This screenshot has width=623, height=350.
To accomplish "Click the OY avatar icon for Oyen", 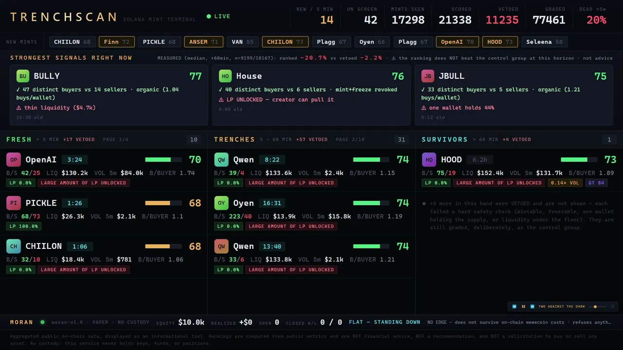I will point(221,203).
